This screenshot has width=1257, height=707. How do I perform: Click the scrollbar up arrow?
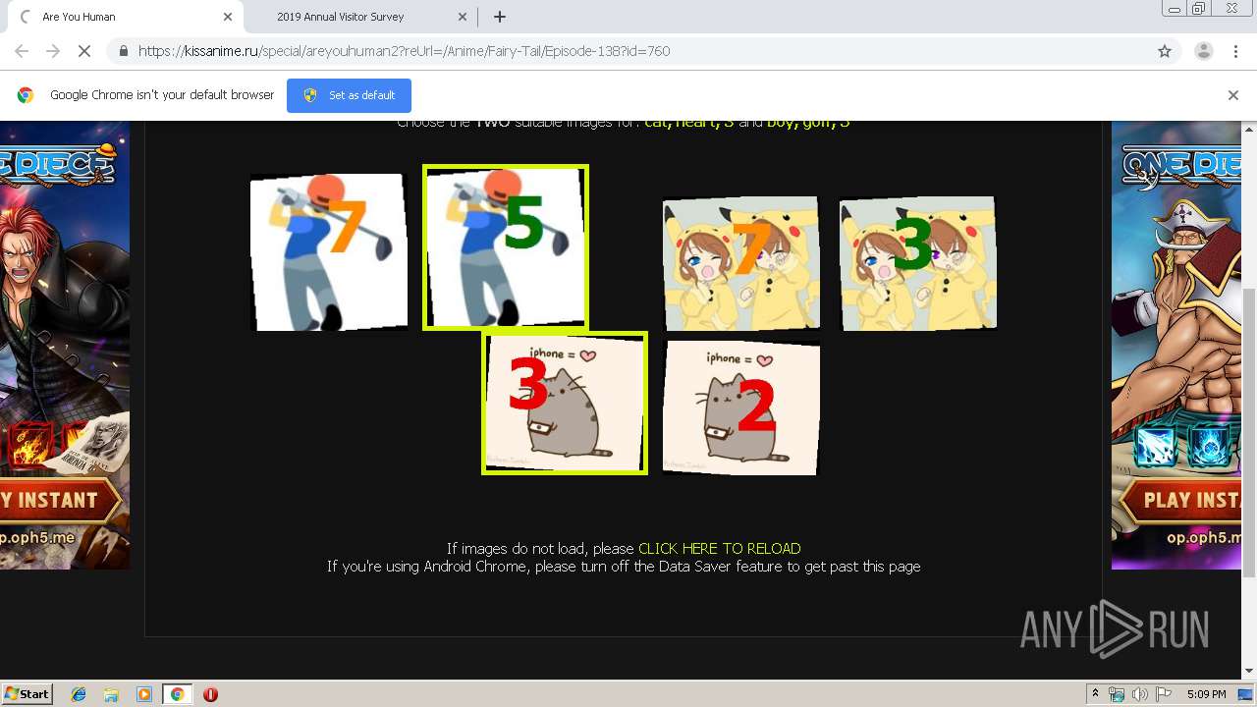tap(1249, 129)
